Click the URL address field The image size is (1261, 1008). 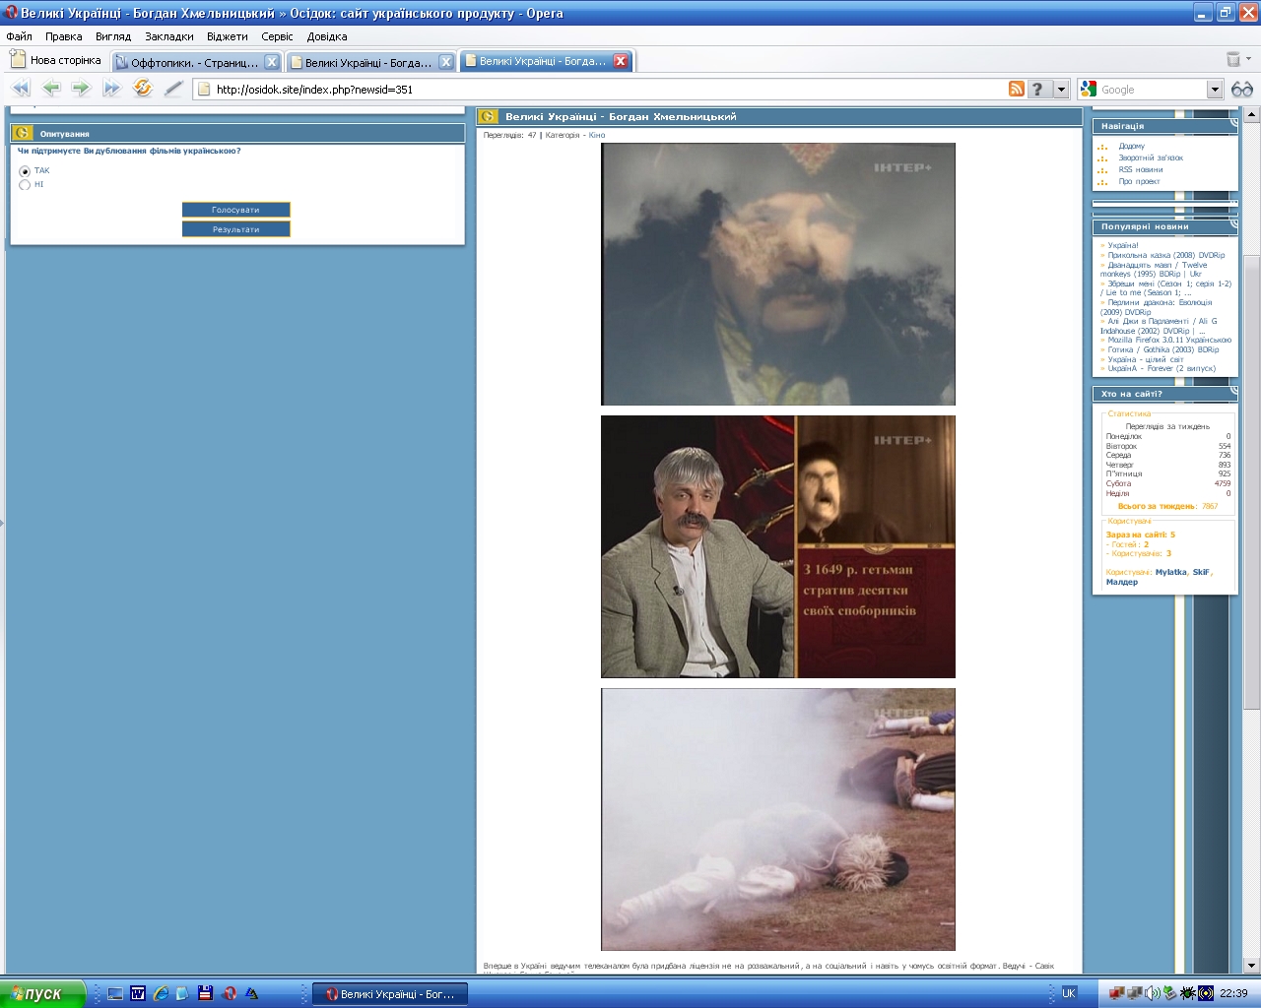click(x=591, y=90)
